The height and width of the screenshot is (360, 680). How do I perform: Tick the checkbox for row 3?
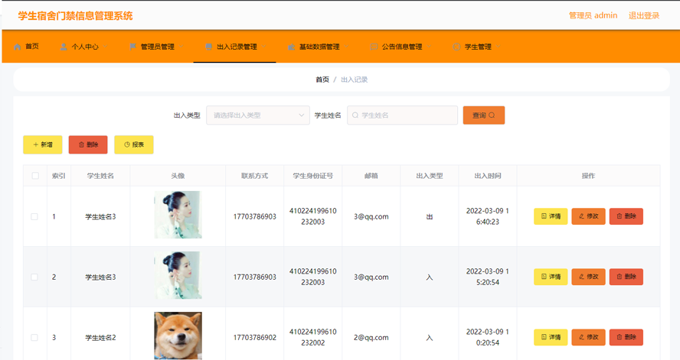pos(34,338)
